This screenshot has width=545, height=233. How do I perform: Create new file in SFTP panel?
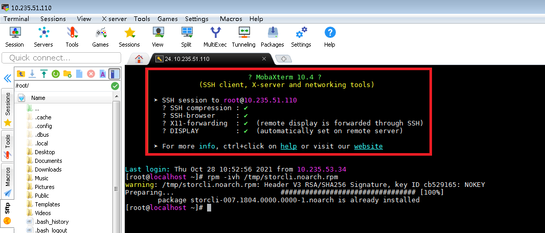(x=79, y=74)
